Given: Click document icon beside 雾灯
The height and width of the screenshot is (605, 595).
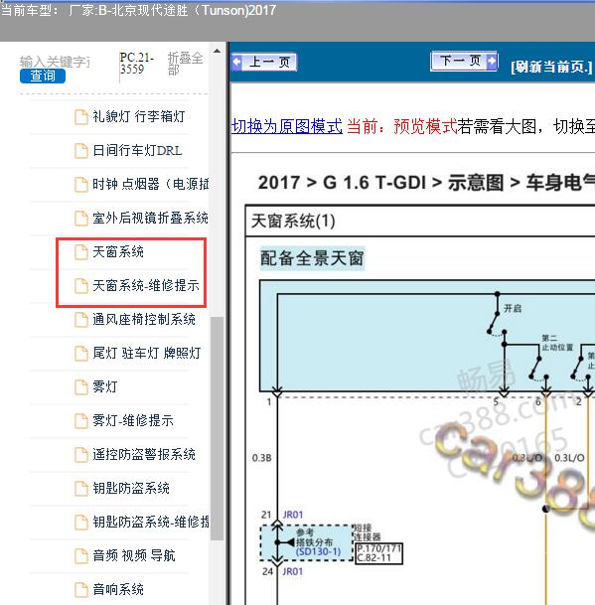Looking at the screenshot, I should click(81, 387).
